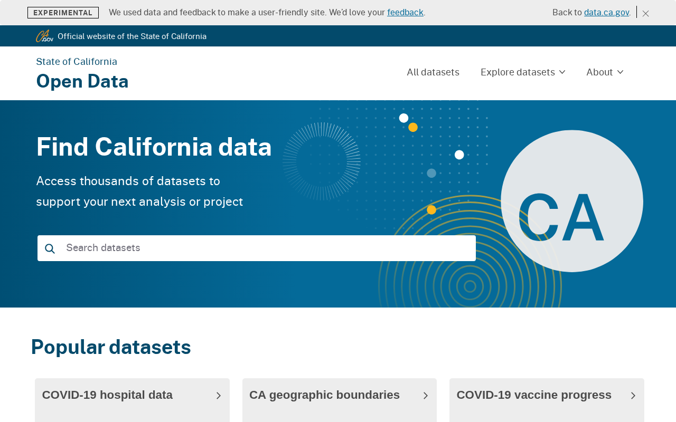The height and width of the screenshot is (422, 676).
Task: Click the Open Data site title
Action: pos(82,81)
